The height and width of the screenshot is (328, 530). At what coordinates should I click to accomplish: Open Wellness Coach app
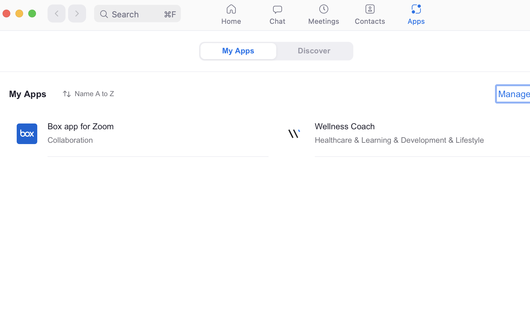pyautogui.click(x=345, y=126)
